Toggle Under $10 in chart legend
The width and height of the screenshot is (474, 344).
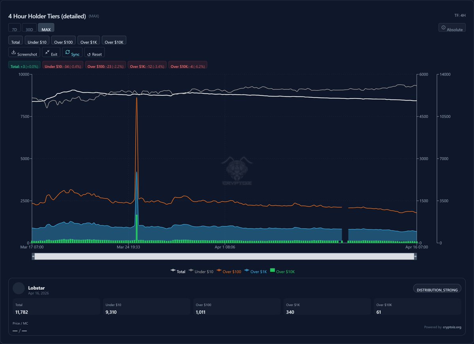tap(201, 271)
